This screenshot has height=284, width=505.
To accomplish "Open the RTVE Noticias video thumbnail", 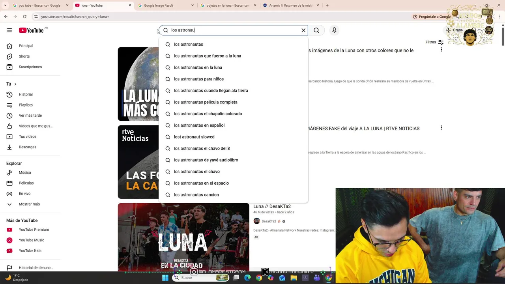I will click(x=138, y=162).
